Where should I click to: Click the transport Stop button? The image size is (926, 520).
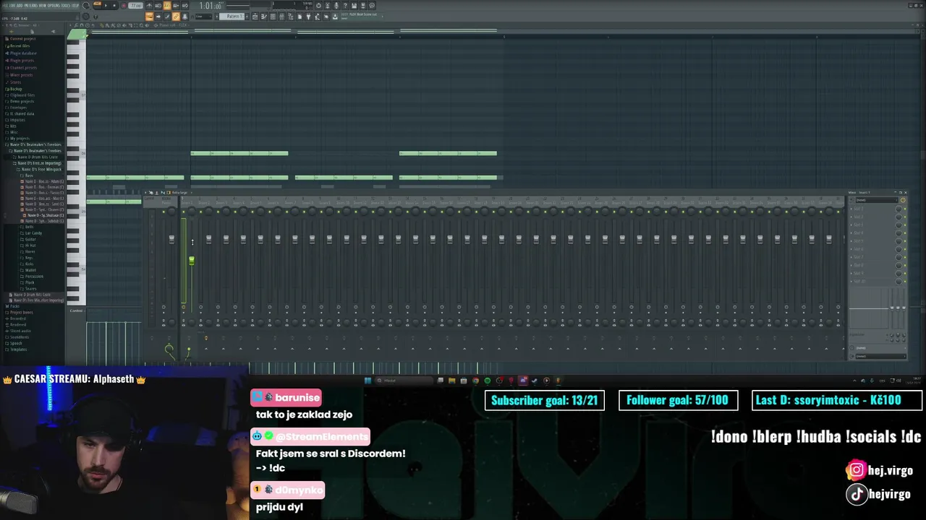pos(114,6)
